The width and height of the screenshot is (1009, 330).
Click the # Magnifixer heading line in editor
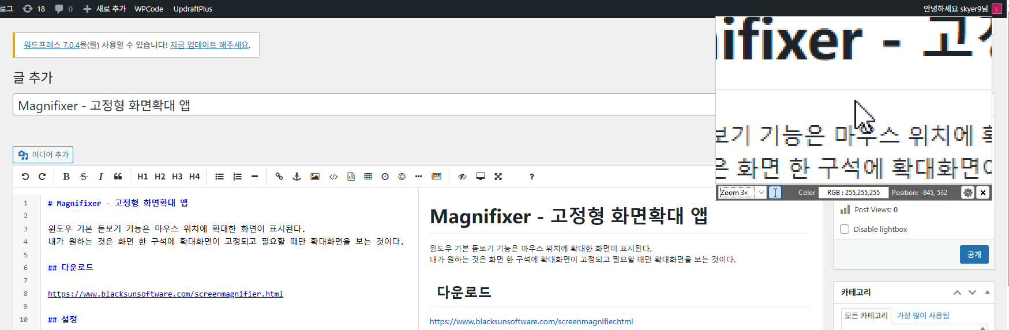click(x=118, y=203)
